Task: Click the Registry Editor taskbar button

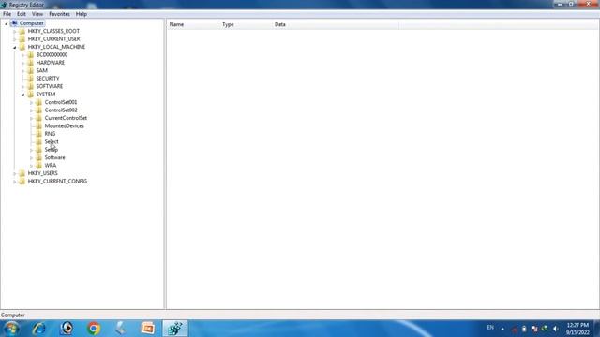Action: [175, 329]
